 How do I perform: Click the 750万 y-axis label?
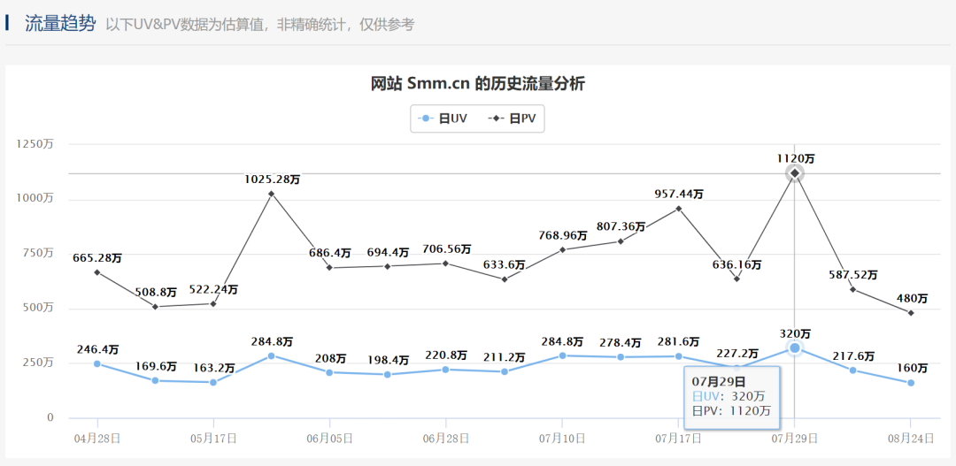tap(38, 254)
